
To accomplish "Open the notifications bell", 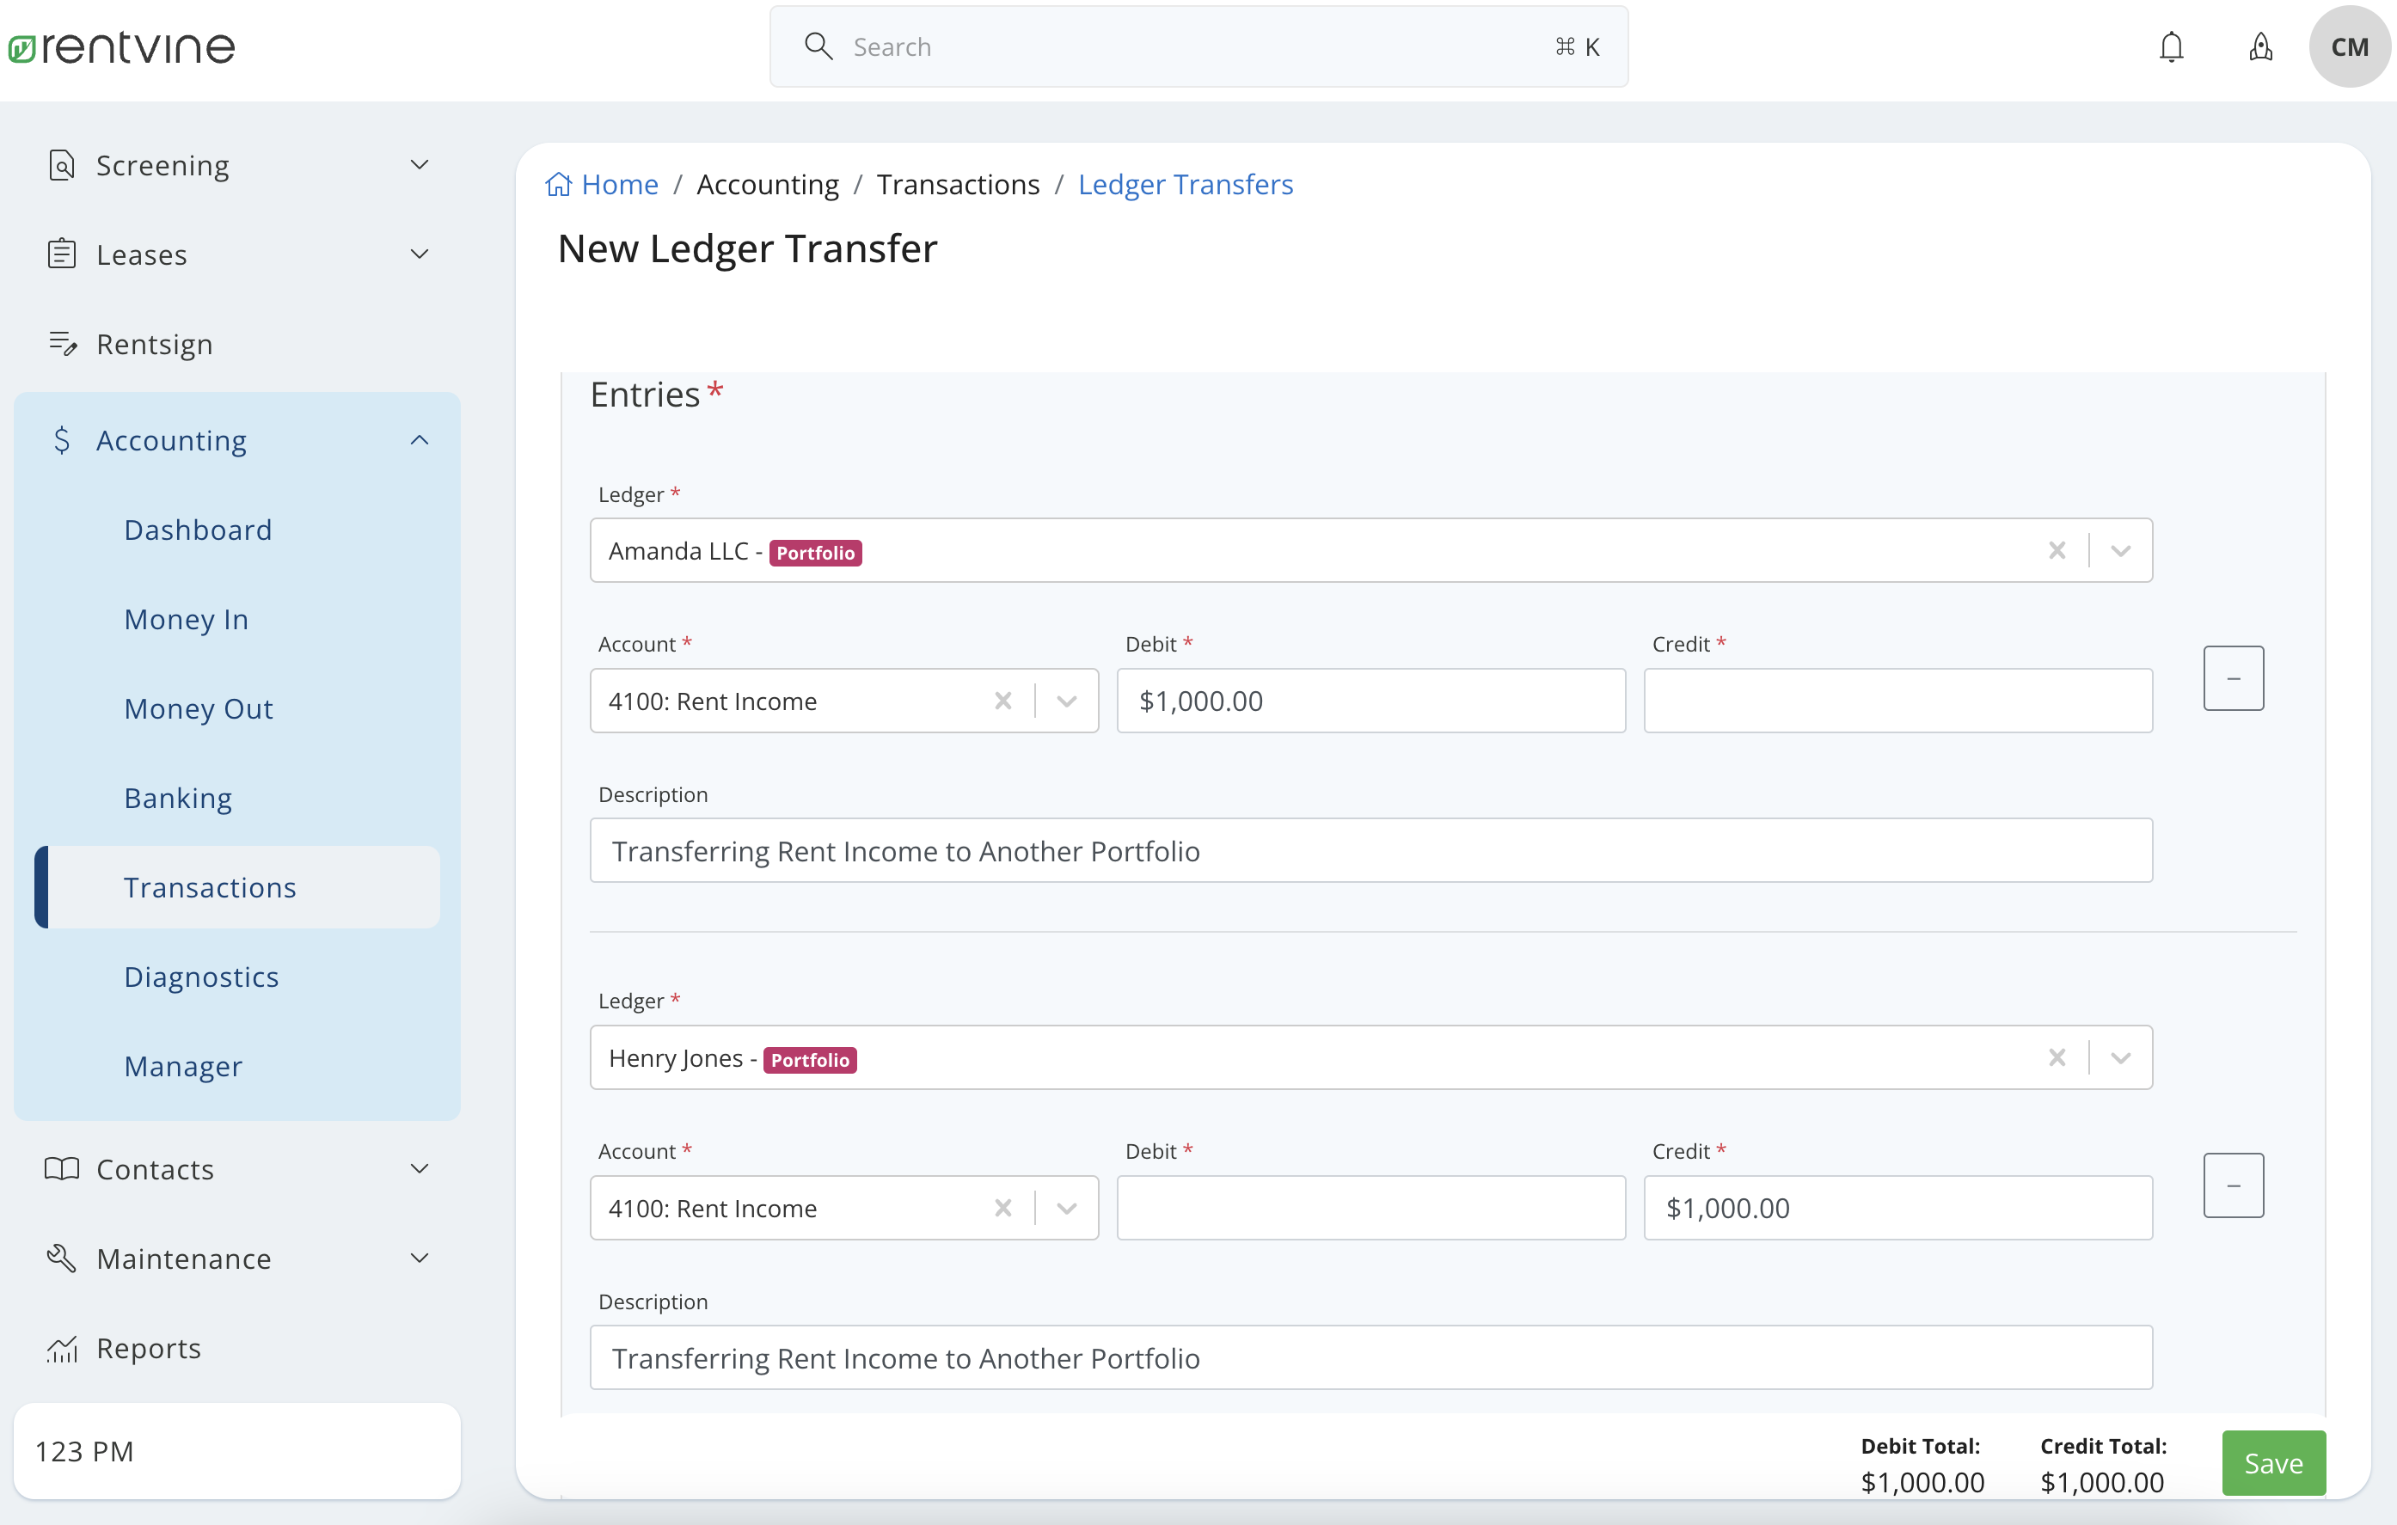I will pyautogui.click(x=2171, y=46).
